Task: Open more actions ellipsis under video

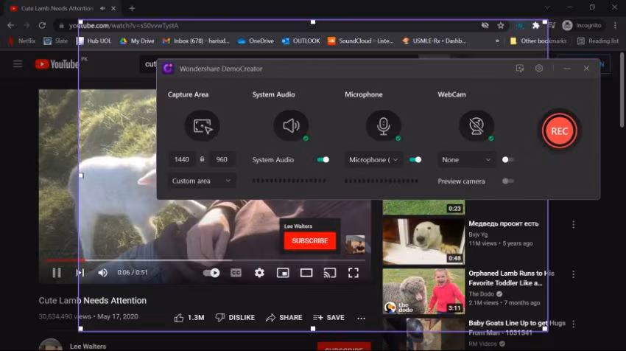Action: 362,319
